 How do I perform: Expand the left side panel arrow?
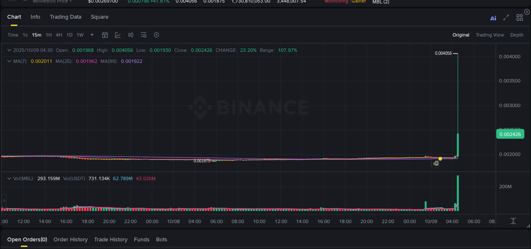tap(3, 200)
